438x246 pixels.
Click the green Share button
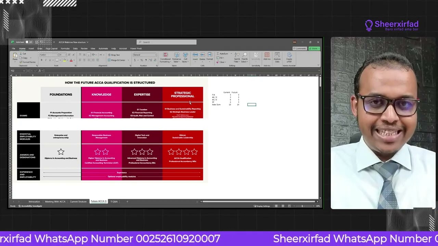(314, 49)
